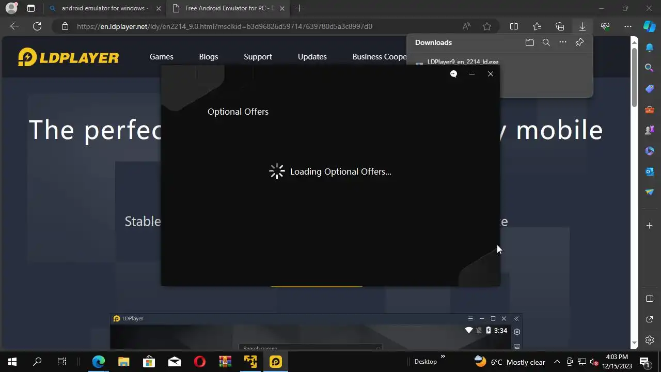Open the sidebar Outlook icon
661x372 pixels.
[x=650, y=172]
